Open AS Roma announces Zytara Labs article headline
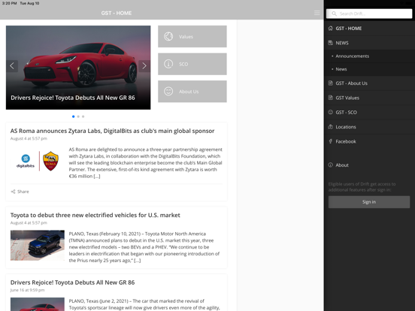The width and height of the screenshot is (415, 311). [x=113, y=131]
